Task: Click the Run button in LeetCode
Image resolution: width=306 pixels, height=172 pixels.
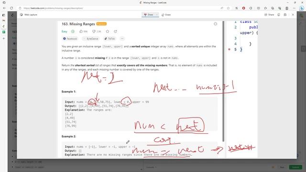Action: click(x=282, y=167)
